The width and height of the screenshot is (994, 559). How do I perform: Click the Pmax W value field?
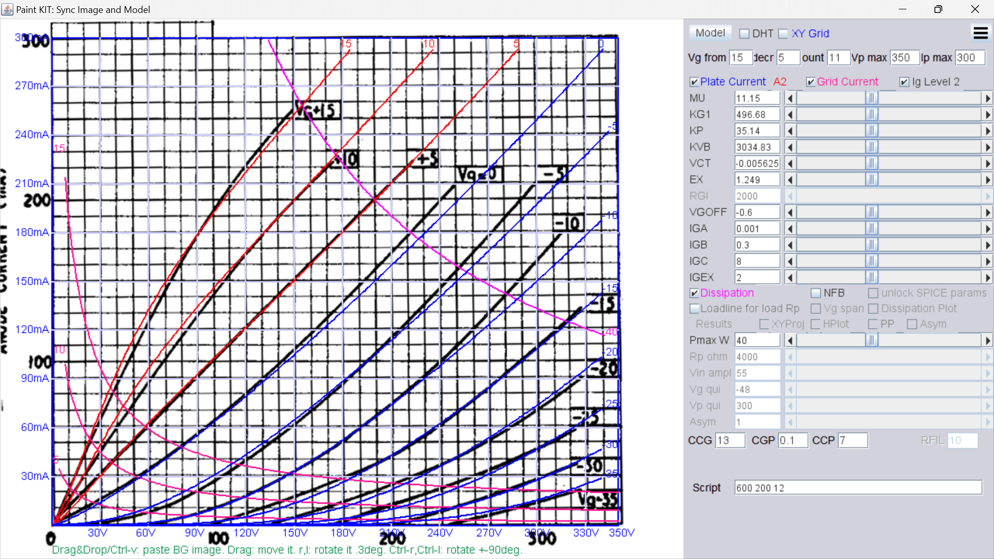757,340
